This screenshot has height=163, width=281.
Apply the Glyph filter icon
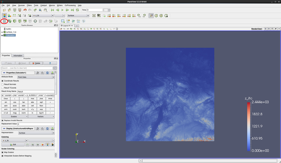[35, 21]
